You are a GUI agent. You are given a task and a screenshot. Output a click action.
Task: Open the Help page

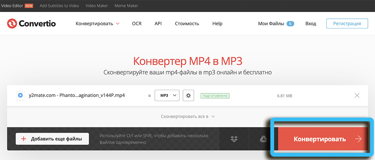pyautogui.click(x=217, y=24)
